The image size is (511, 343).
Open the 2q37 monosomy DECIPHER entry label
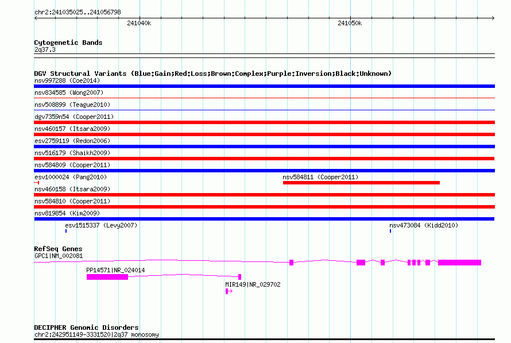point(96,334)
